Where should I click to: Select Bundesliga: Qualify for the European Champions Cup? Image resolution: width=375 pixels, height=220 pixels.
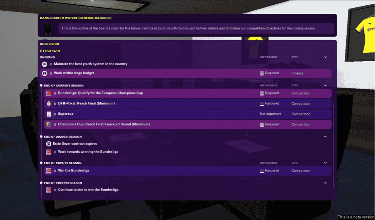[188, 93]
